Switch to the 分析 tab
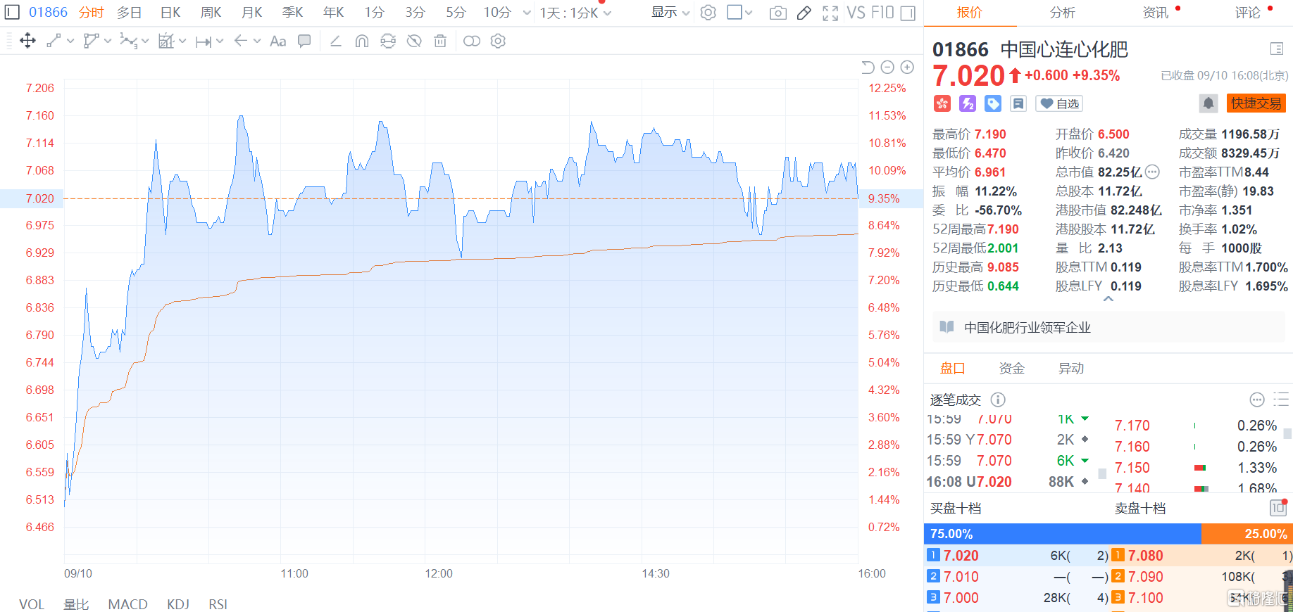This screenshot has width=1293, height=612. [1062, 13]
